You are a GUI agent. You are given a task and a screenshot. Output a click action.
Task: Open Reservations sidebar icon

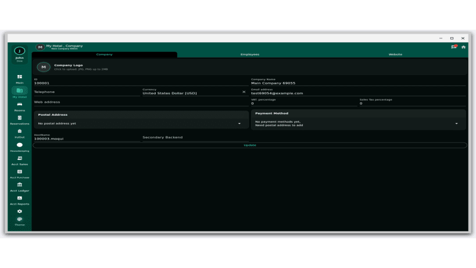[x=19, y=118]
